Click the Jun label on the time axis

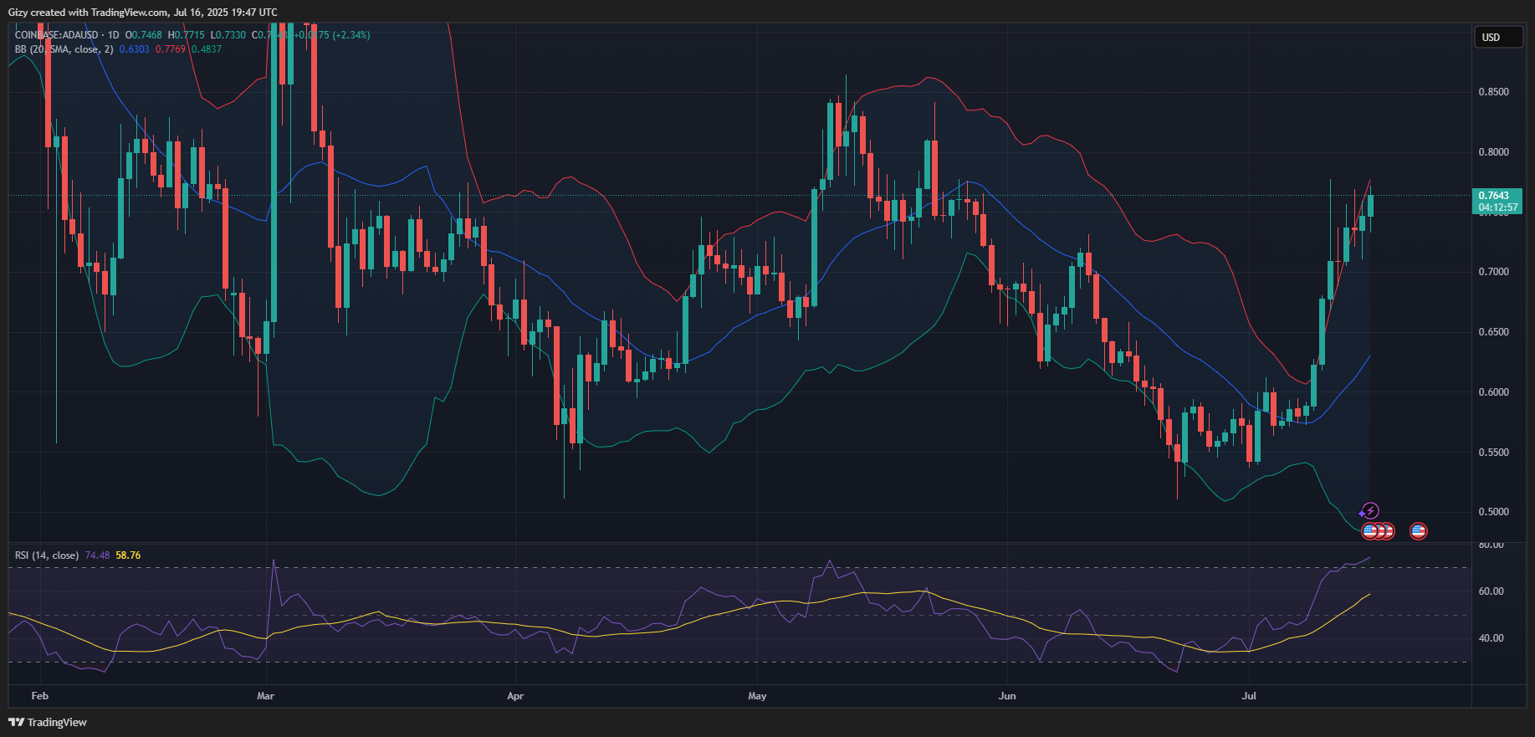click(x=1007, y=696)
